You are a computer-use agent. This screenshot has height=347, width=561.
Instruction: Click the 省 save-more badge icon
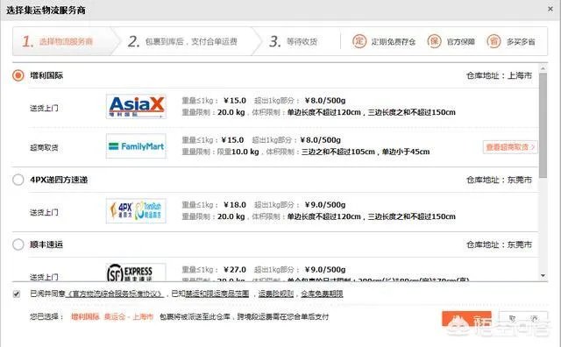494,41
